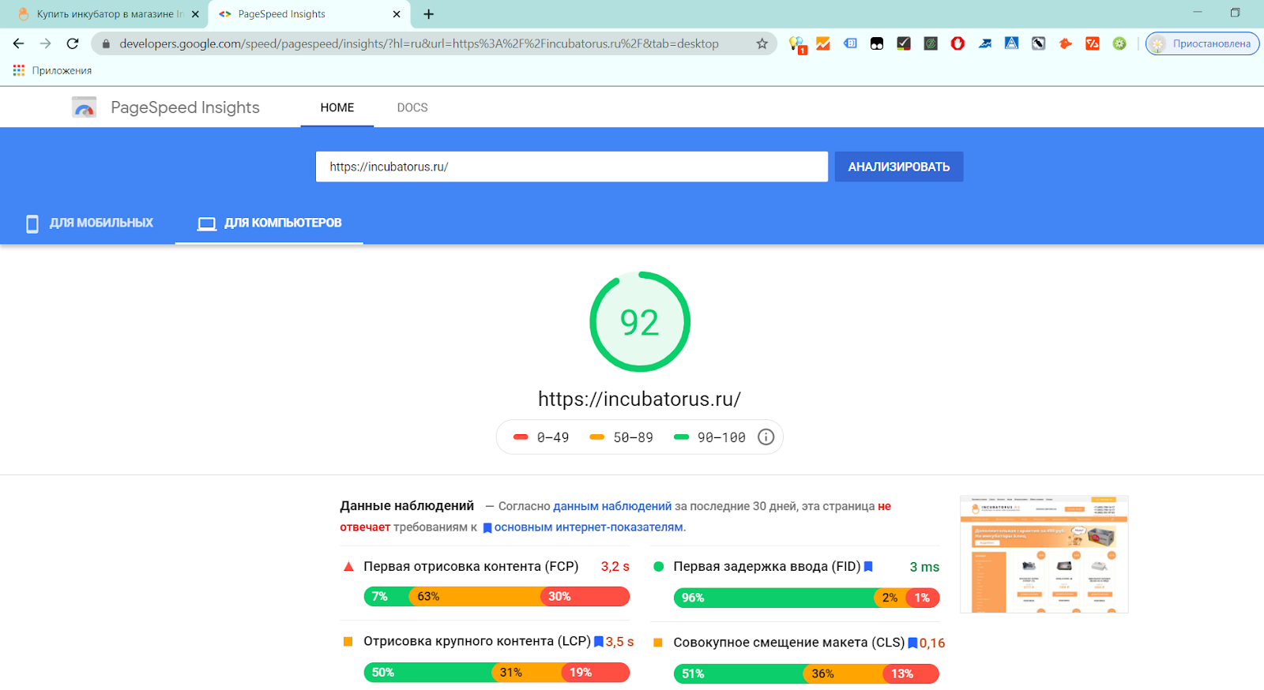The height and width of the screenshot is (690, 1264).
Task: Click the Данные наблюдений heading
Action: 407,505
